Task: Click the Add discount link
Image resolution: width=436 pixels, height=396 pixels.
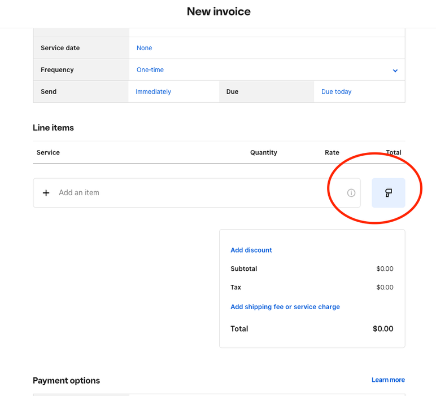Action: (x=251, y=250)
